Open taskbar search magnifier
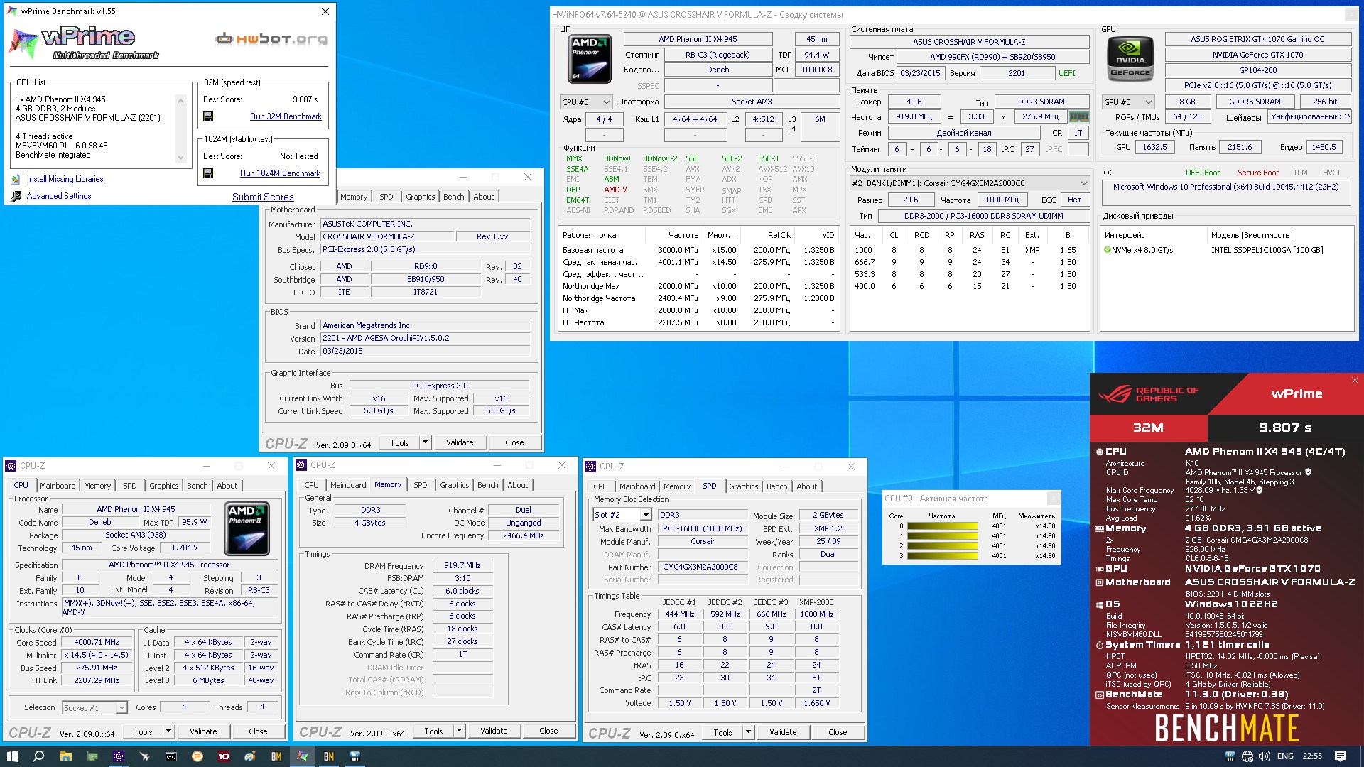The image size is (1364, 767). pyautogui.click(x=38, y=756)
